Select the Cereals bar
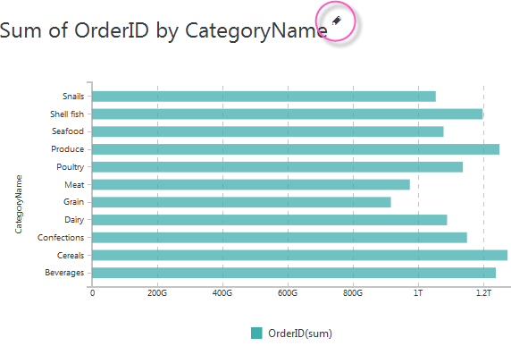The height and width of the screenshot is (363, 511). (x=300, y=255)
